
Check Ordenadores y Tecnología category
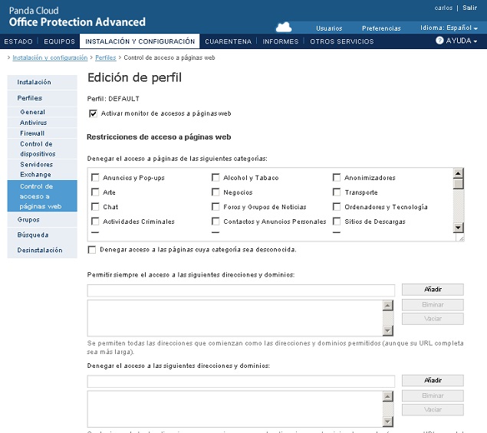[337, 207]
